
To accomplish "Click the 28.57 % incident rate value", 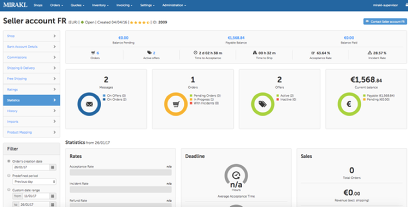I will coord(380,53).
